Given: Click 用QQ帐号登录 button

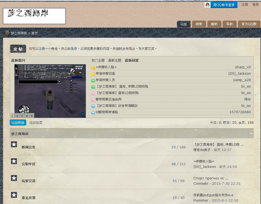Looking at the screenshot, I should click(221, 5).
